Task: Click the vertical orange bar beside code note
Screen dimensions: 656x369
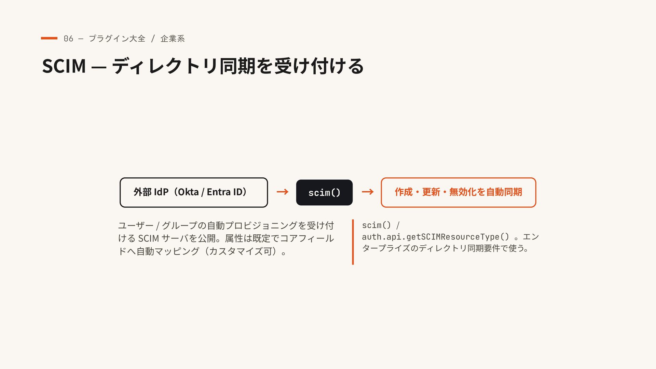Action: pyautogui.click(x=353, y=242)
